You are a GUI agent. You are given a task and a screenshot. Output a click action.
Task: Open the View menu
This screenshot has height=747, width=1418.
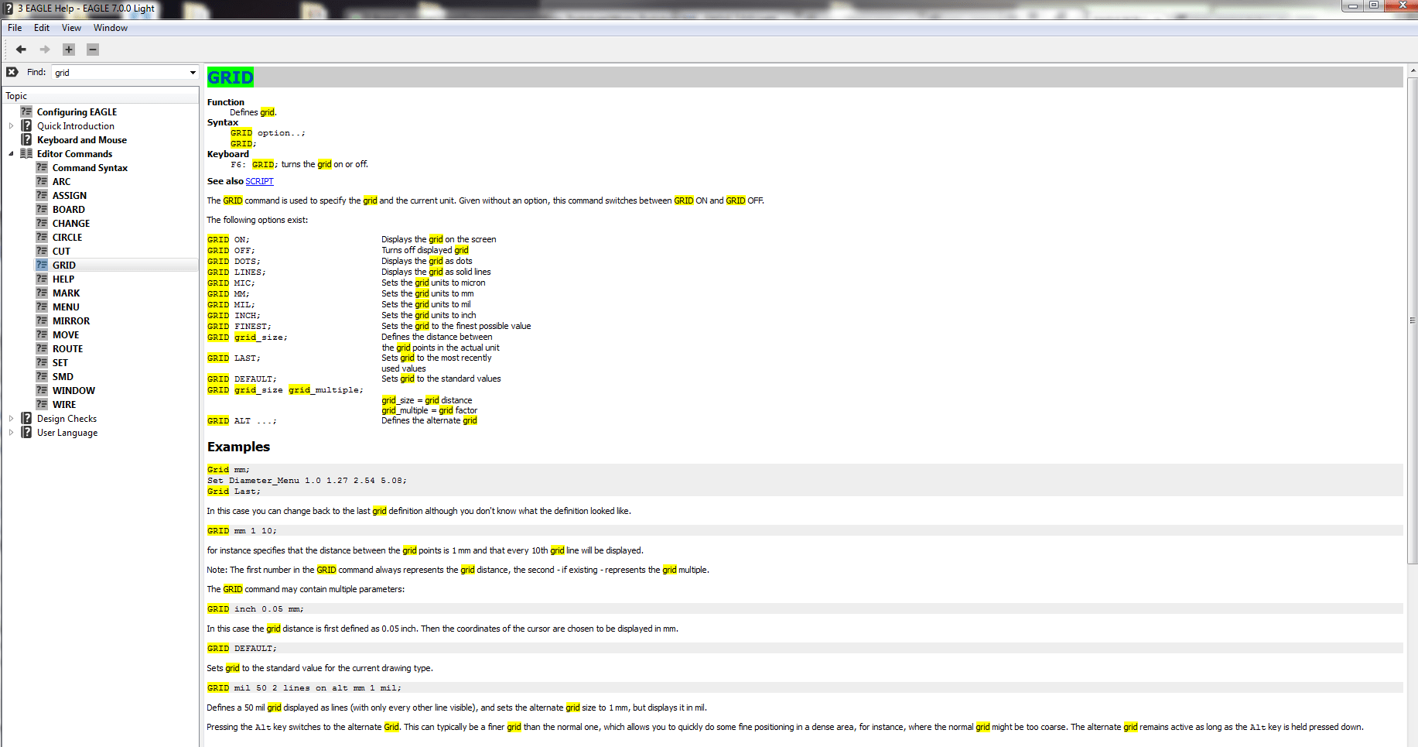71,28
